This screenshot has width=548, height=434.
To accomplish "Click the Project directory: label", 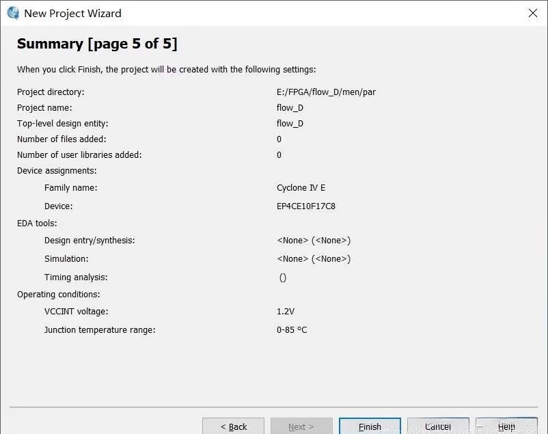I will click(51, 92).
